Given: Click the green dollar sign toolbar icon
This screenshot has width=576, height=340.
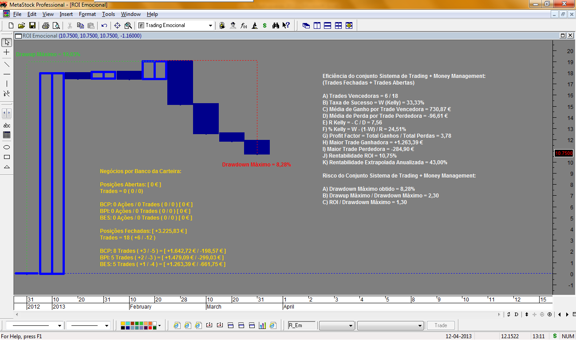Looking at the screenshot, I should tap(265, 26).
